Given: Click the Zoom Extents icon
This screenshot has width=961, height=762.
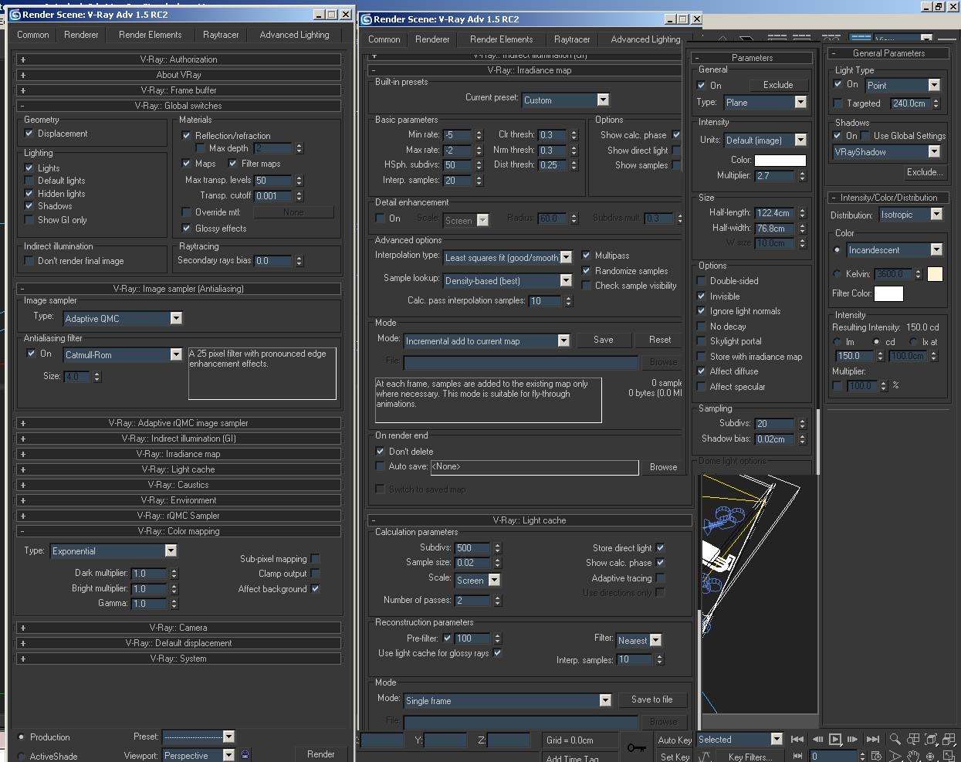Looking at the screenshot, I should [x=932, y=740].
